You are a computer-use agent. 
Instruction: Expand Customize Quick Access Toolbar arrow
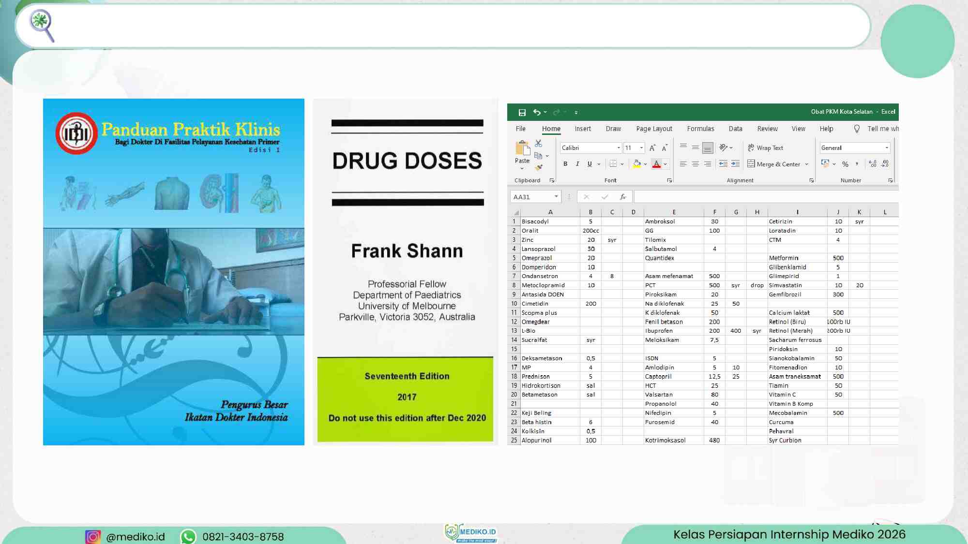point(576,112)
